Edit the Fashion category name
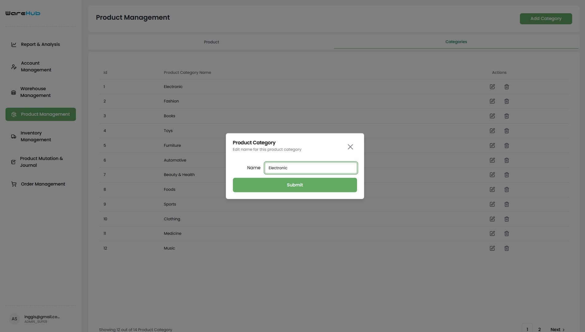 click(492, 101)
